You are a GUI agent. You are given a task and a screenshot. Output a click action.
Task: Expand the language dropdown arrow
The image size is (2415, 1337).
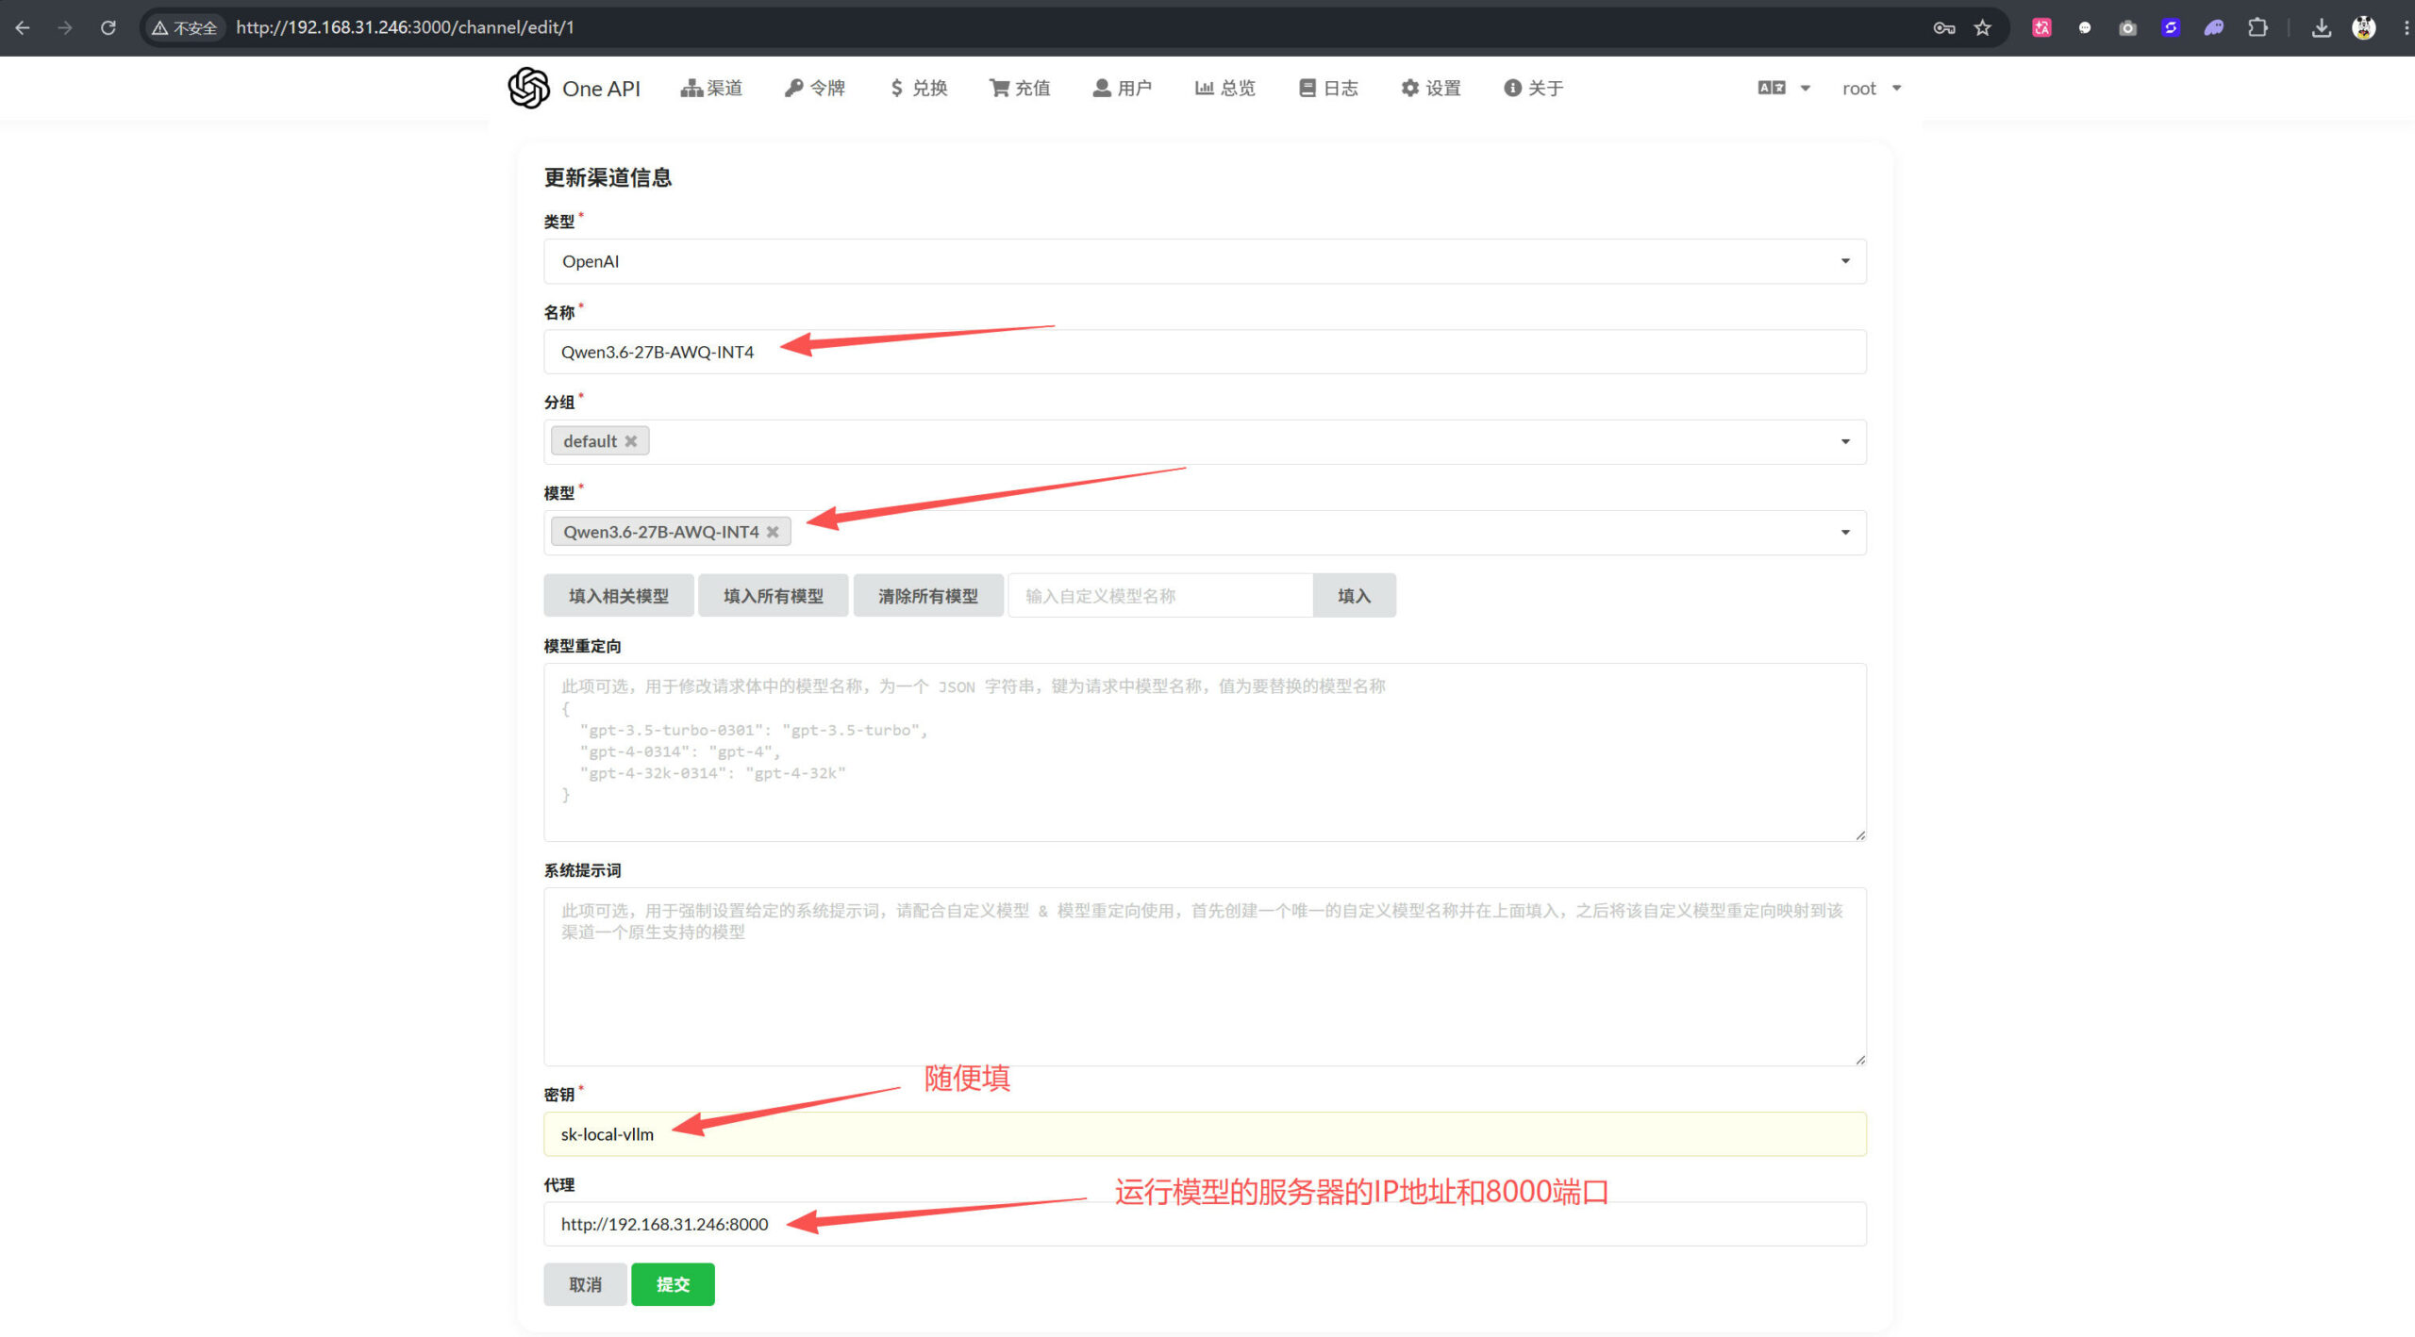1806,88
